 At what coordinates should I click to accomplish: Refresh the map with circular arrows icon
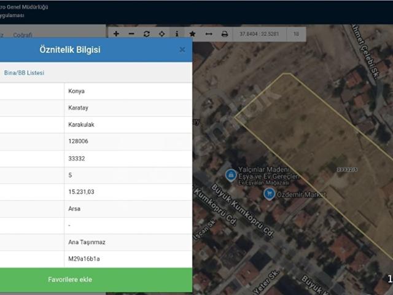[147, 34]
